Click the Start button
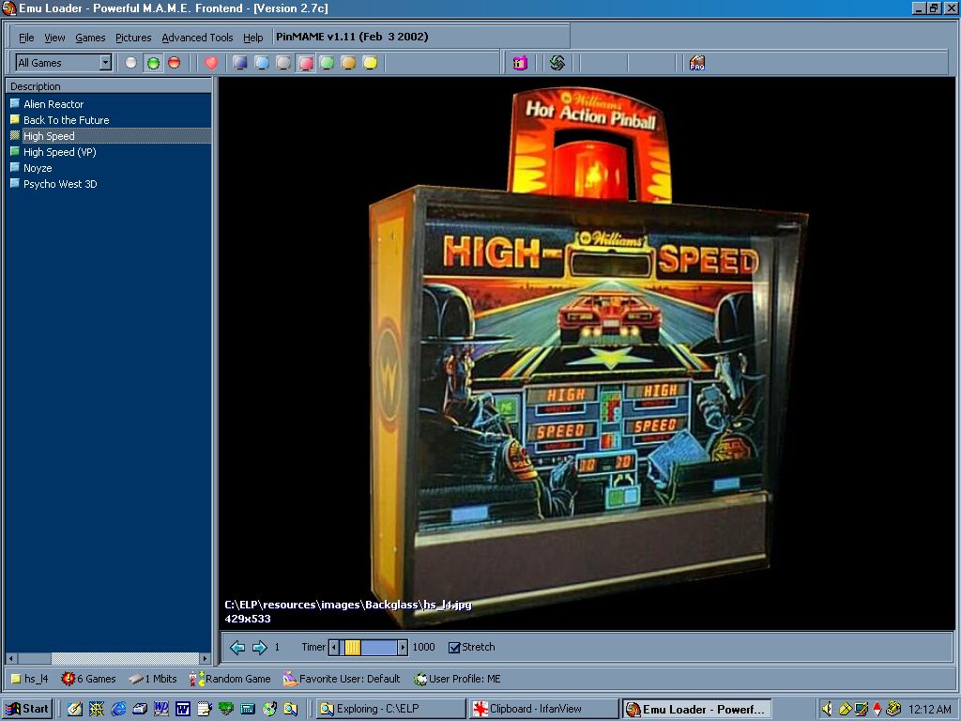 point(27,710)
